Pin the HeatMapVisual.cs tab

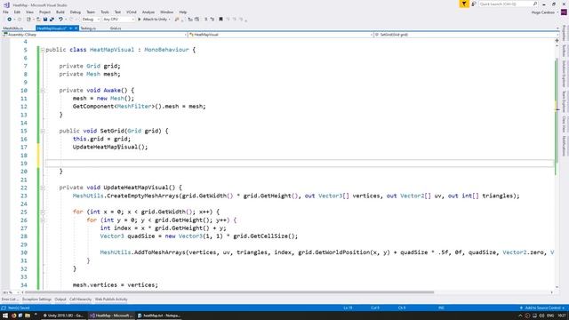tap(70, 28)
